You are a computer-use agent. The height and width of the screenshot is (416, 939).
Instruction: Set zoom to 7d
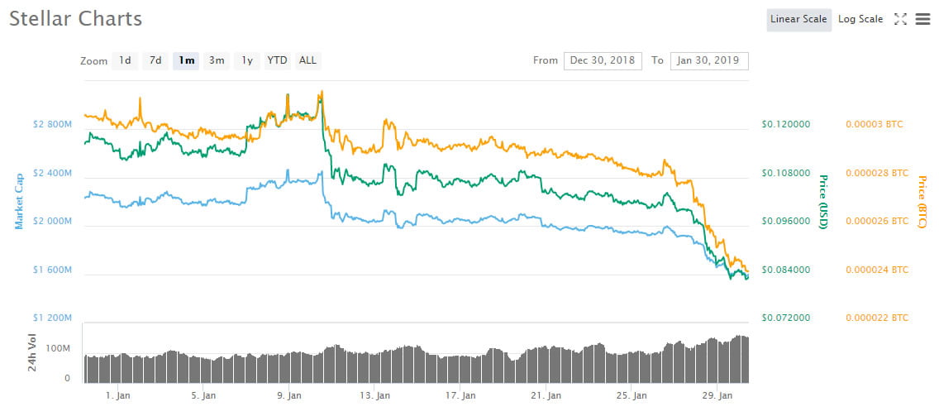(x=155, y=60)
